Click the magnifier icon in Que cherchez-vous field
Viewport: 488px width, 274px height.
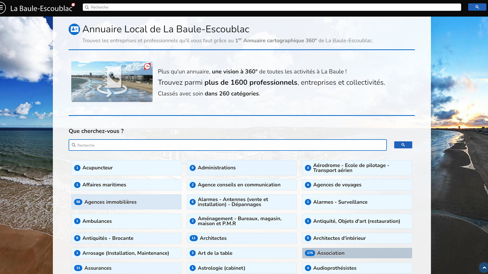click(74, 145)
